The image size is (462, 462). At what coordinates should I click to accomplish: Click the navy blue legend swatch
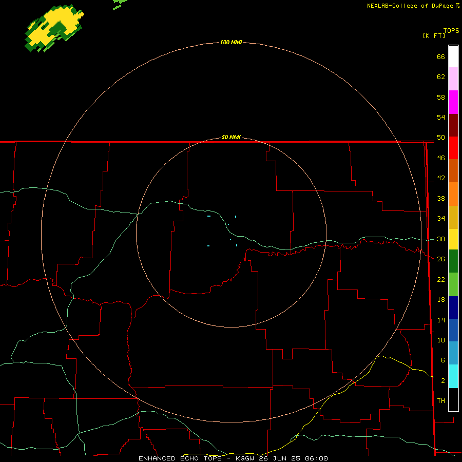point(453,307)
